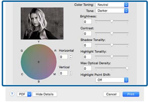Click the Highlight Tonality slider handle

pyautogui.click(x=112, y=57)
